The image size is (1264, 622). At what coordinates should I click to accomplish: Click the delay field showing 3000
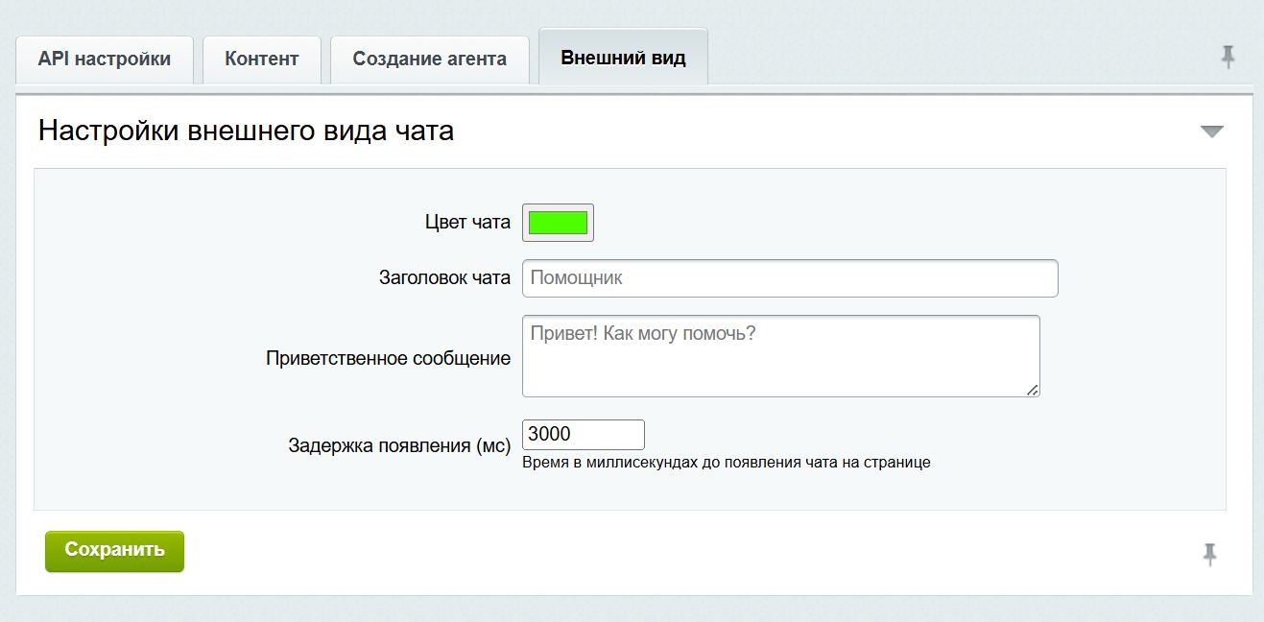(x=582, y=434)
